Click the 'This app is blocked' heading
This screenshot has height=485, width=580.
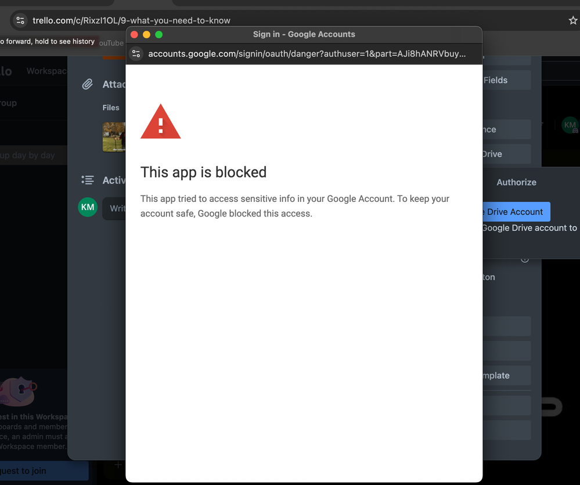pyautogui.click(x=203, y=172)
